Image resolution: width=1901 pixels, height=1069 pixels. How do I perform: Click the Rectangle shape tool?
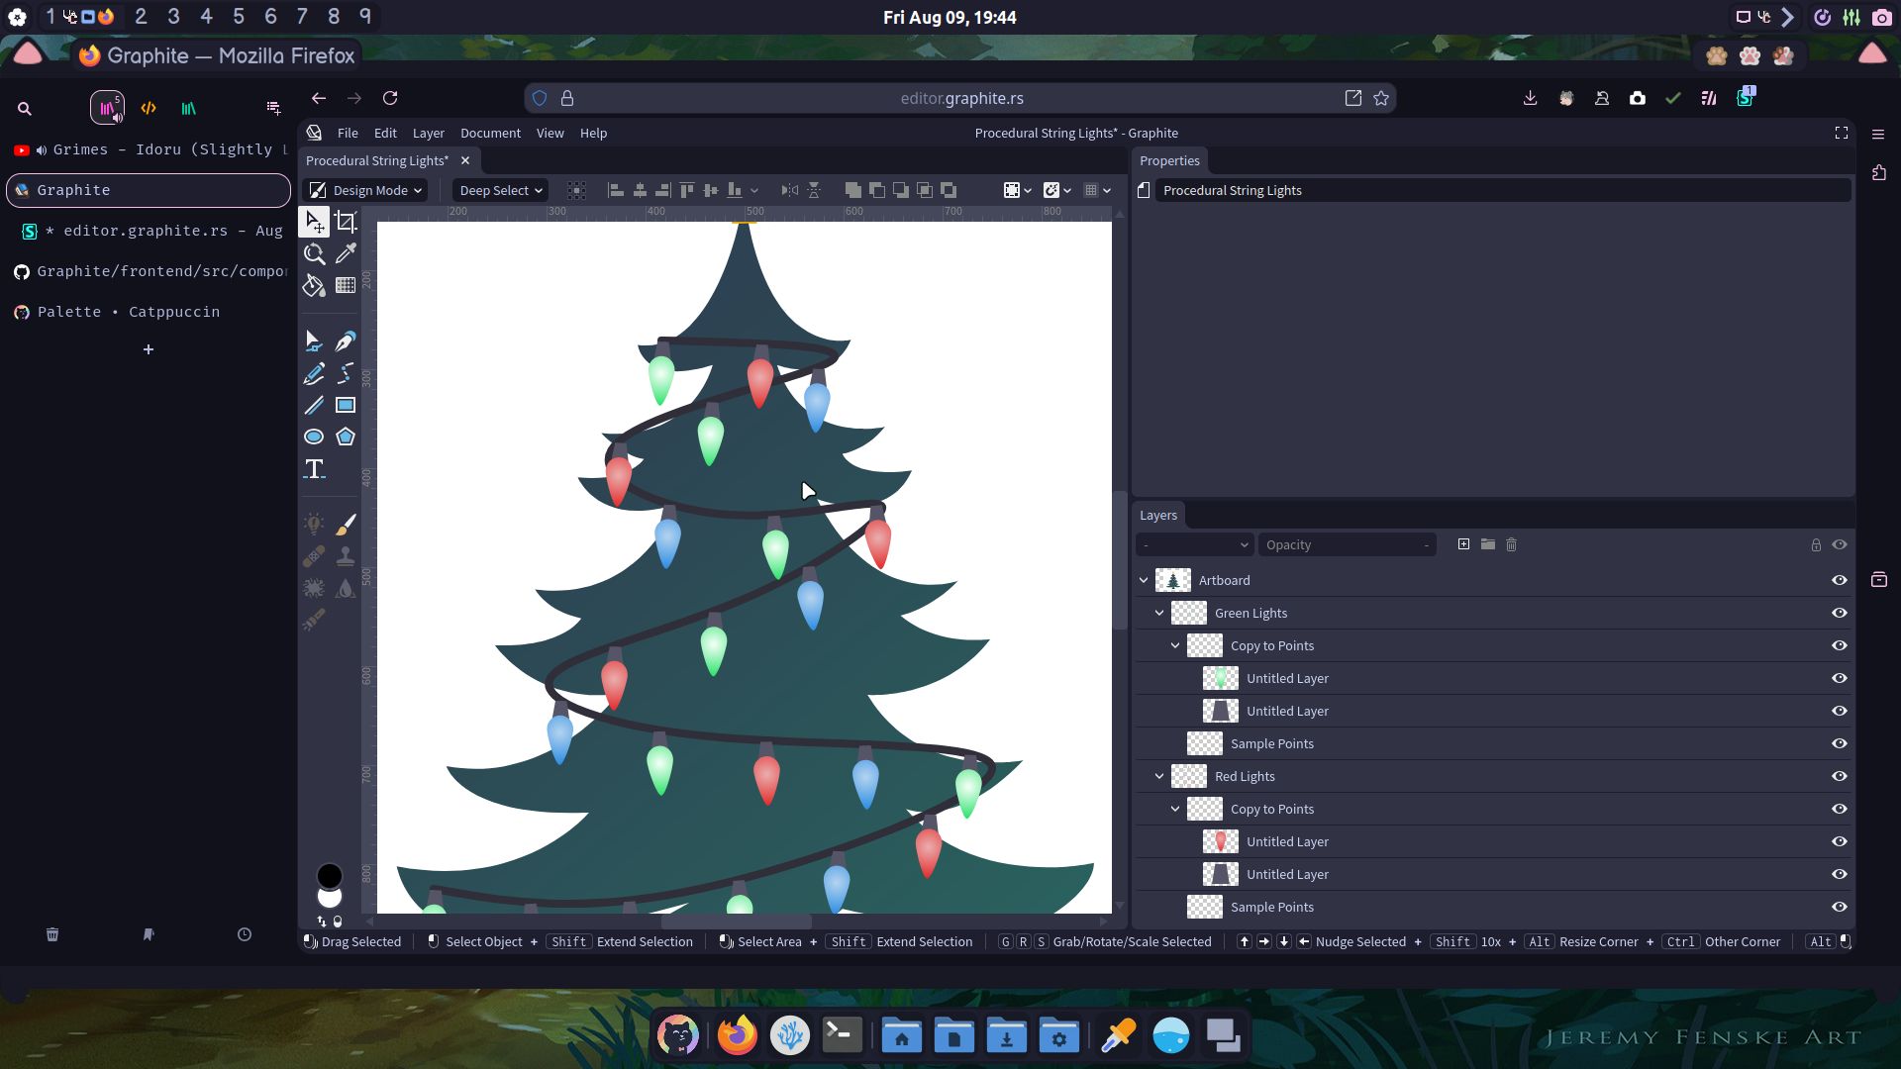(x=345, y=406)
